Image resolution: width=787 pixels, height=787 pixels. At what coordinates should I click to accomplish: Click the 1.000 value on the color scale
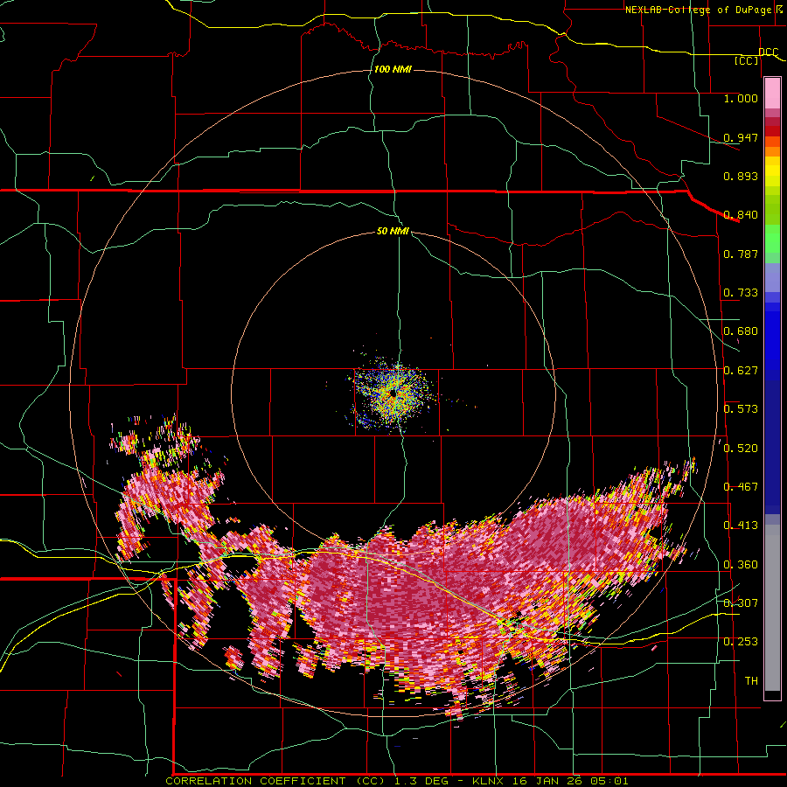pos(741,98)
